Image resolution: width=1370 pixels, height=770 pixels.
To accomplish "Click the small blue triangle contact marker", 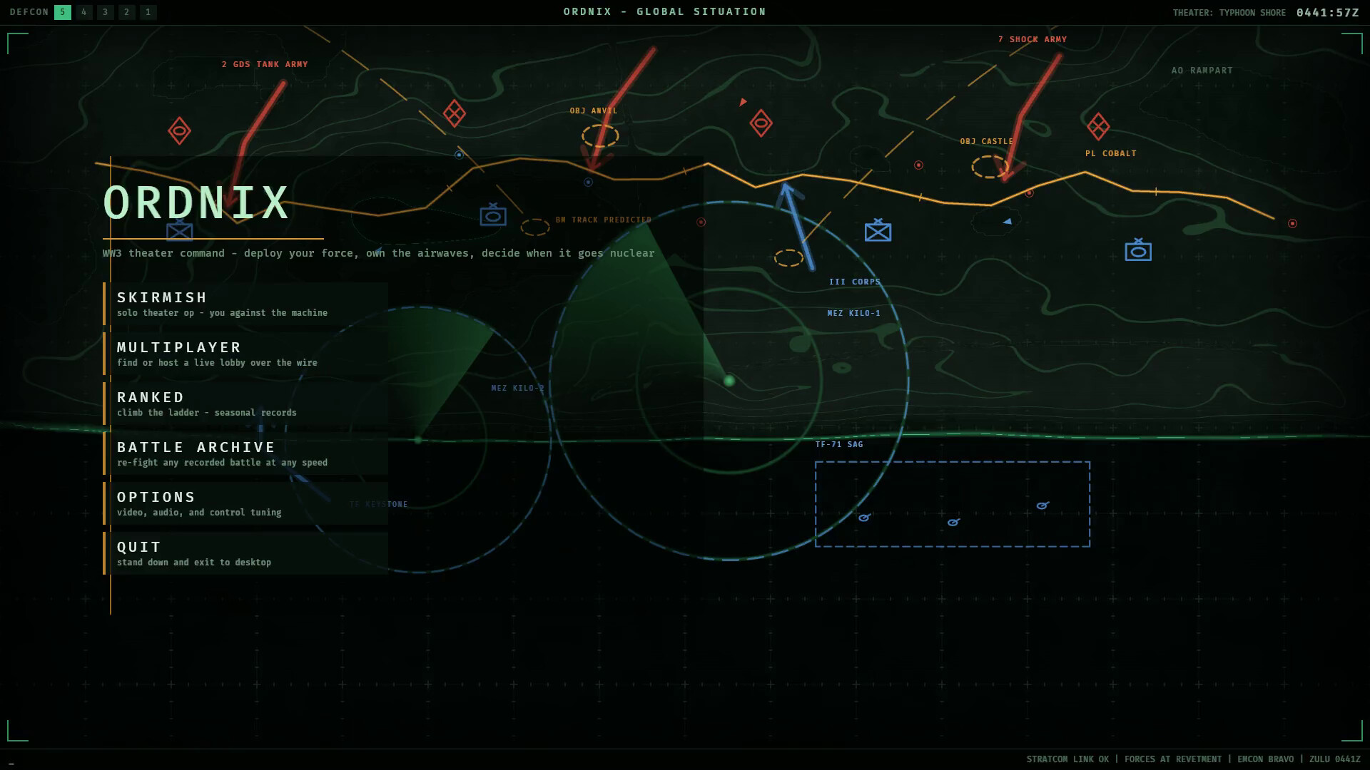I will (1007, 221).
